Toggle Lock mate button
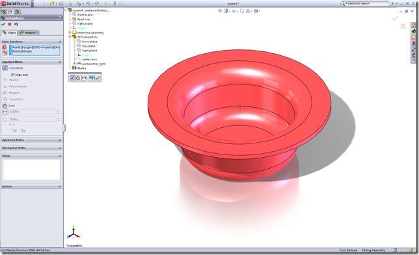 (x=5, y=106)
